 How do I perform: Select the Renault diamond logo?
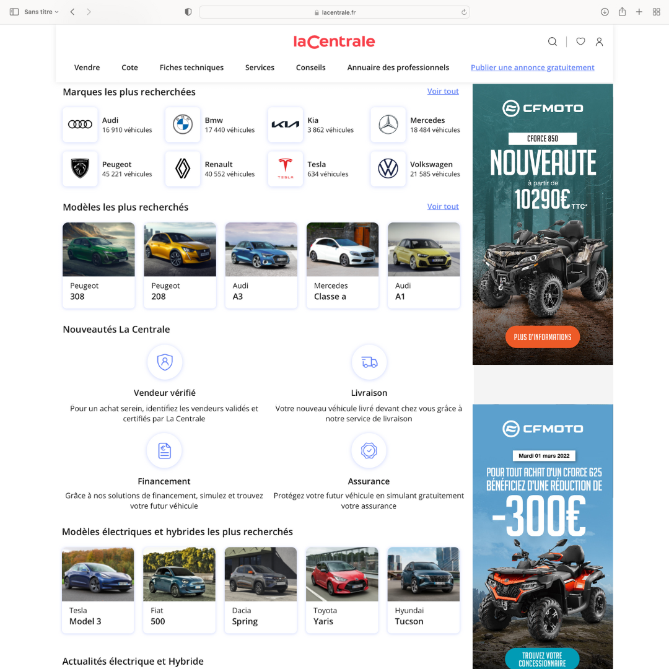point(183,168)
